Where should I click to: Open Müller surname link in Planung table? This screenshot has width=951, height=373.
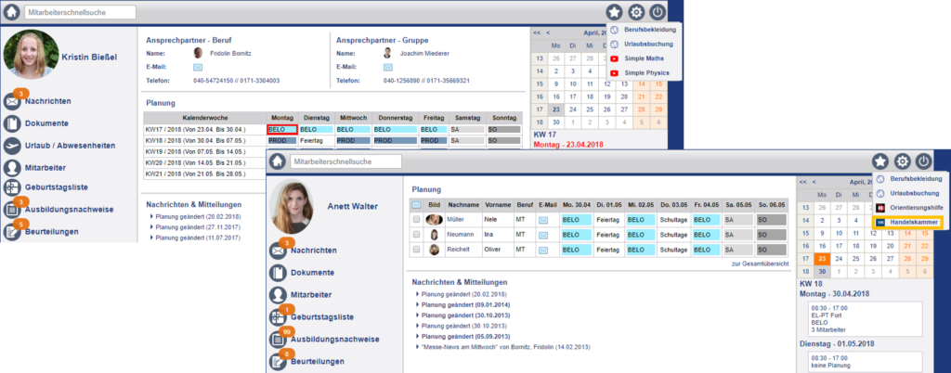click(x=455, y=220)
